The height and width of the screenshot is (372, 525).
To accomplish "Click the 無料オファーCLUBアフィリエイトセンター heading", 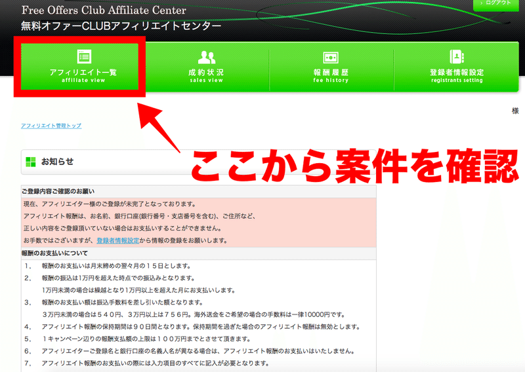I will coord(121,26).
